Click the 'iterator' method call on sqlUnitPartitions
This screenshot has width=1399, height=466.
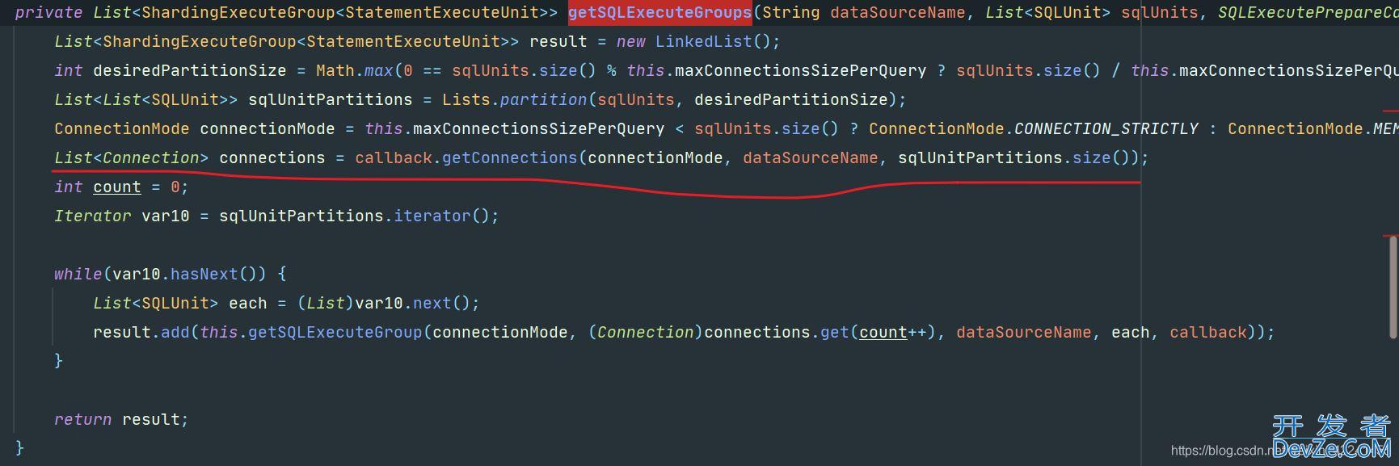[x=432, y=216]
